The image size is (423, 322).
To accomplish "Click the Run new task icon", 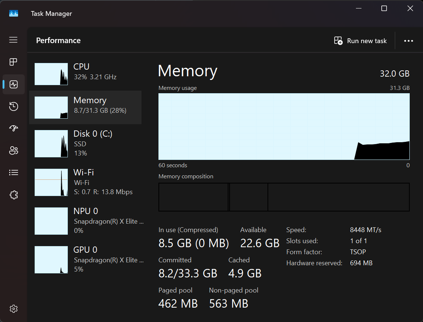I will click(x=338, y=41).
